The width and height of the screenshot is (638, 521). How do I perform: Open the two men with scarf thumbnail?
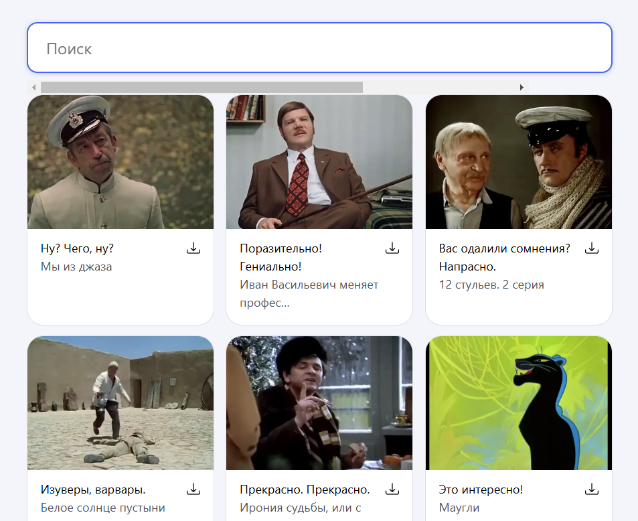click(x=519, y=162)
